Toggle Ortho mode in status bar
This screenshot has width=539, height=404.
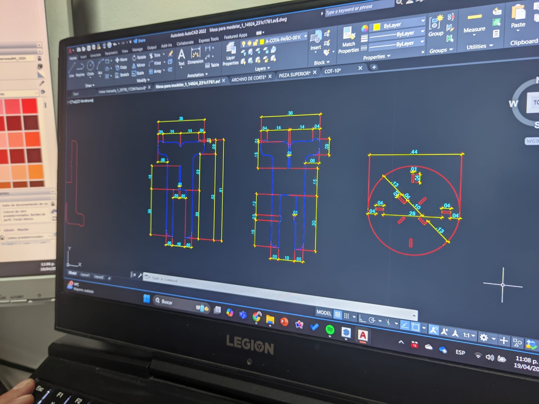coord(362,319)
